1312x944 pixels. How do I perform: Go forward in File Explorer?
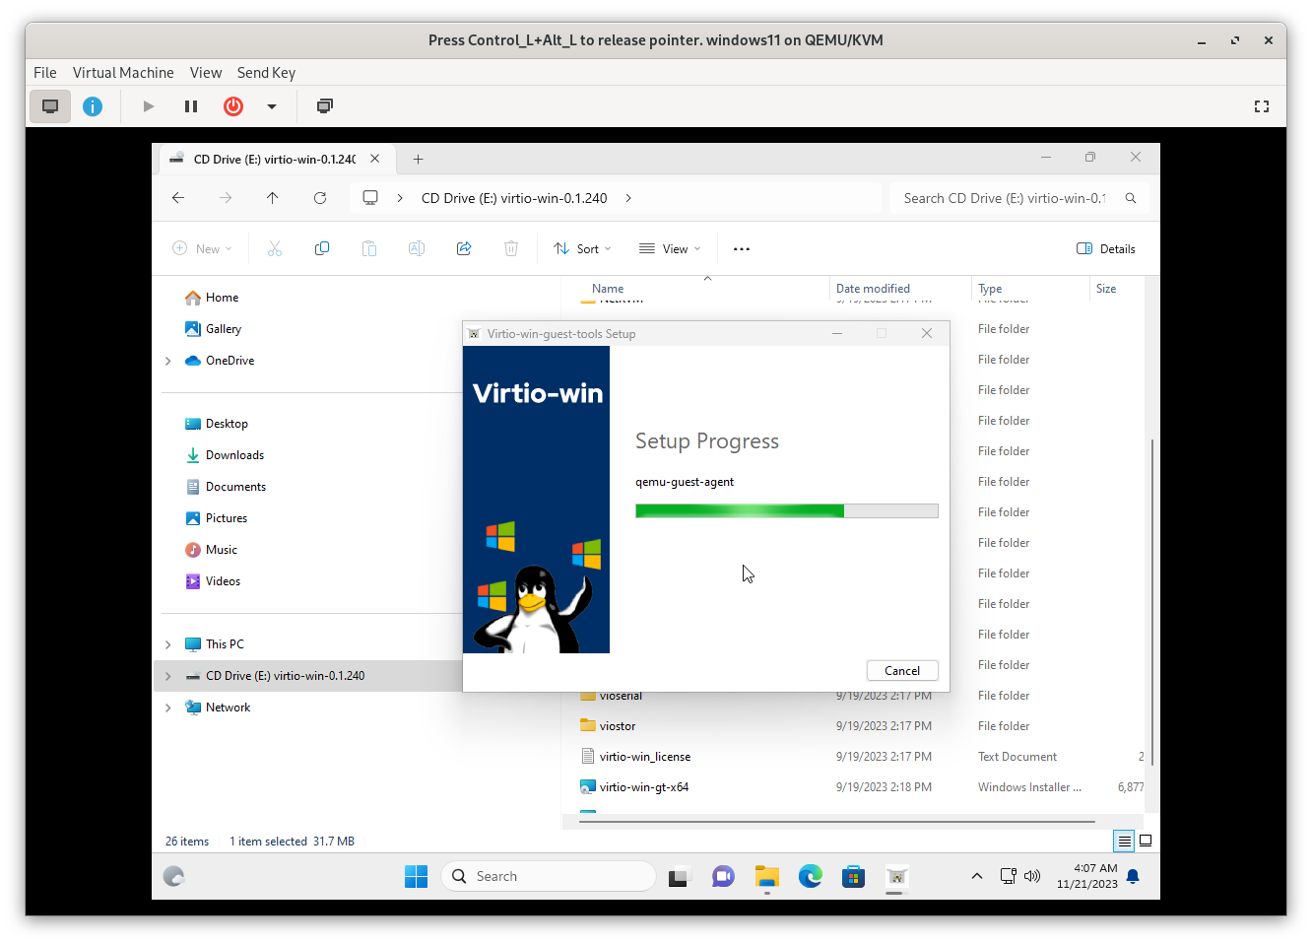click(226, 198)
